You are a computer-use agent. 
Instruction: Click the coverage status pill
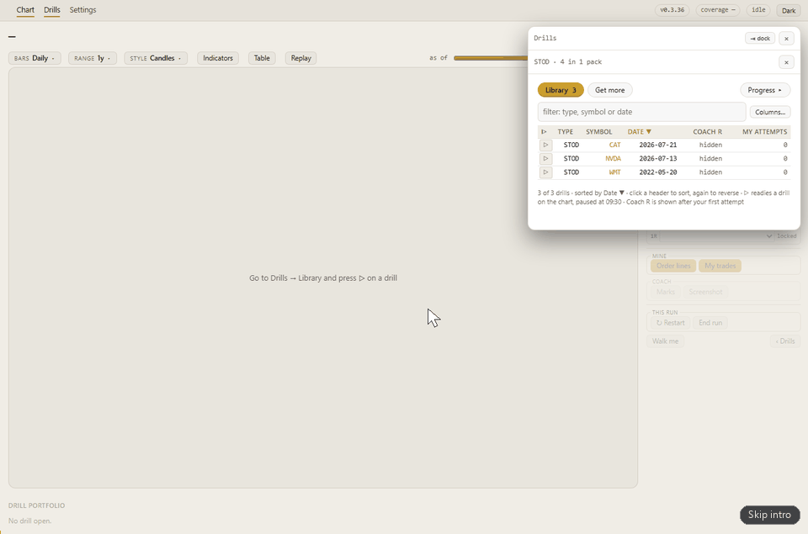pos(718,10)
